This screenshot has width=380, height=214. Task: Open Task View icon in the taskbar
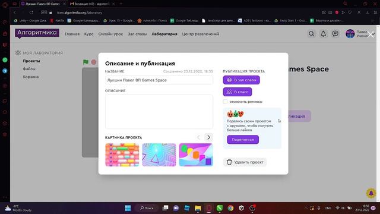(x=165, y=208)
